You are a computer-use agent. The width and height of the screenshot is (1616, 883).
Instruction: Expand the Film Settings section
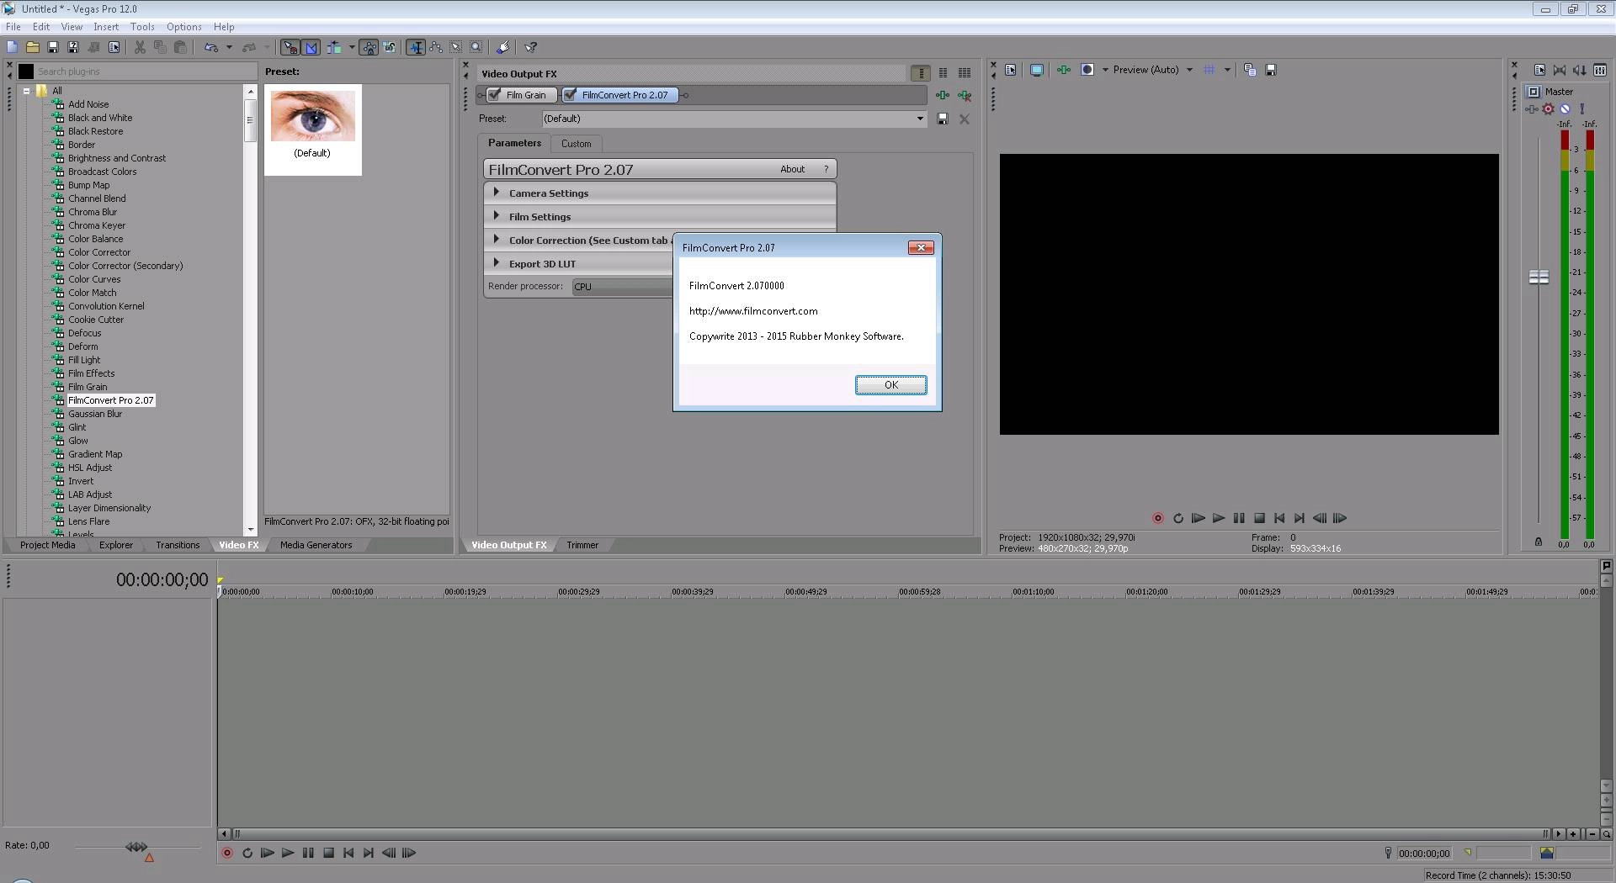[x=660, y=217]
